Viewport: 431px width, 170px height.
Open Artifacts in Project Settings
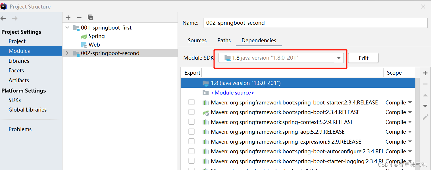tap(19, 81)
